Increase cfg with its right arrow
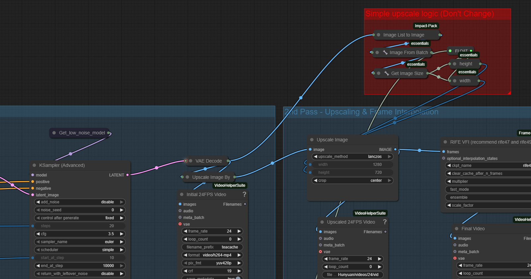Viewport: 531px width, 279px height. [x=122, y=234]
